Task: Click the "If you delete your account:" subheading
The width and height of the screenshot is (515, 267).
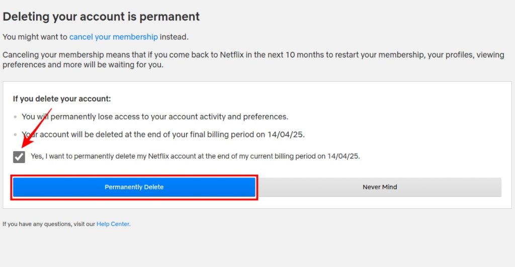Action: click(x=62, y=99)
